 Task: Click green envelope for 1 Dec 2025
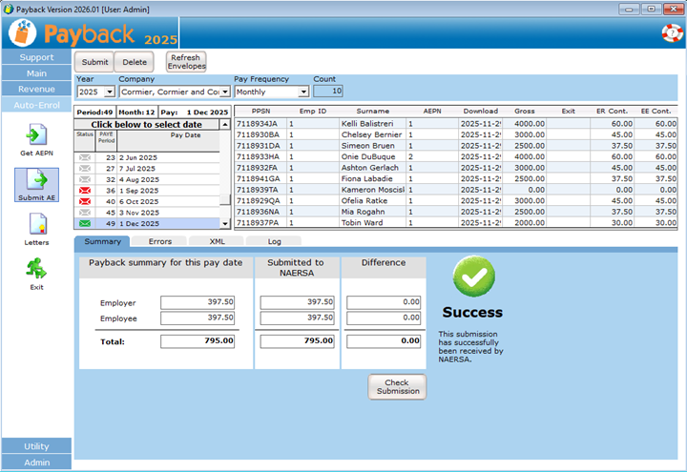[86, 223]
